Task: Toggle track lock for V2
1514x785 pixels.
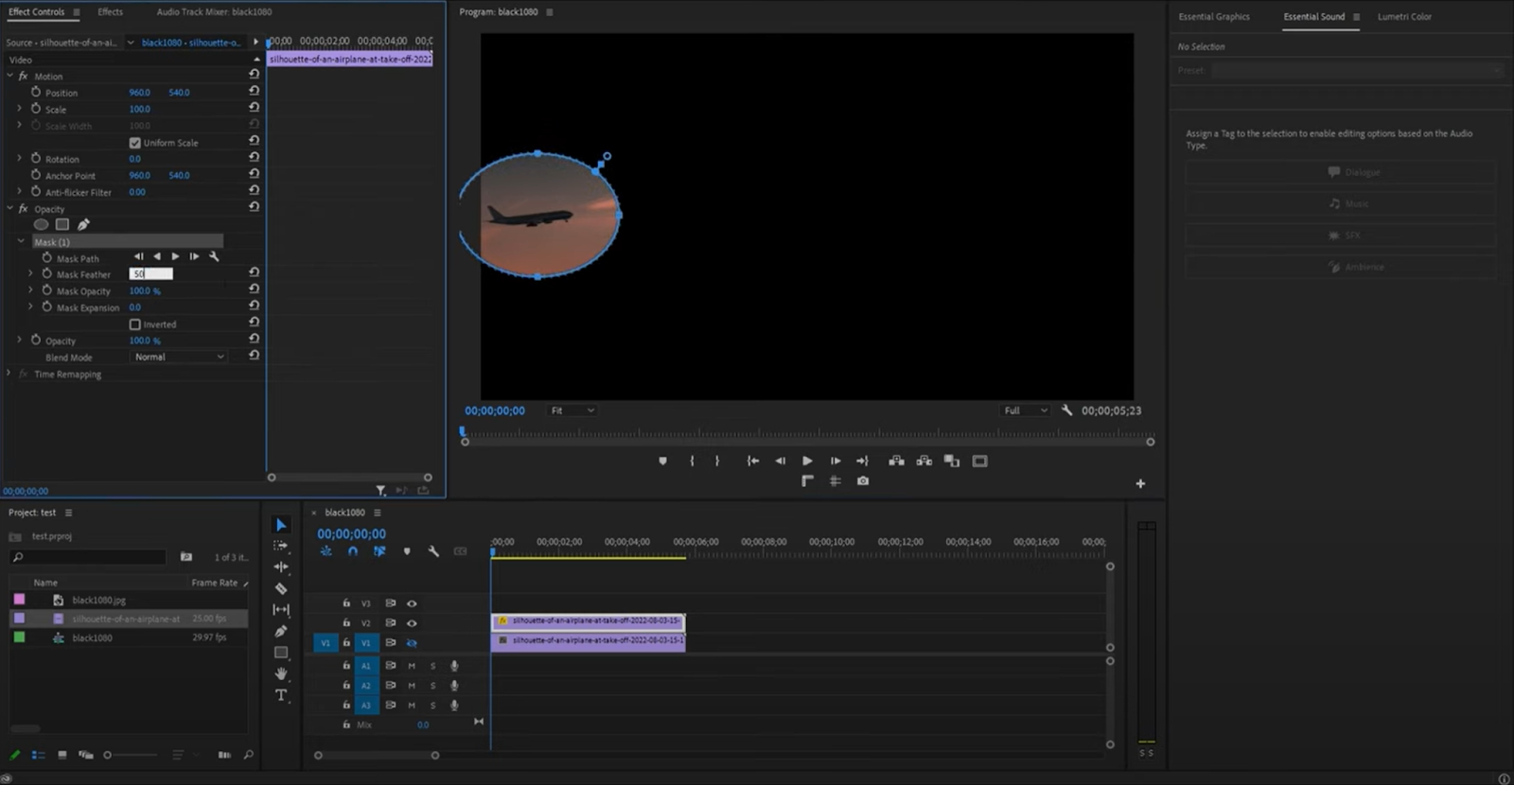Action: pyautogui.click(x=346, y=623)
